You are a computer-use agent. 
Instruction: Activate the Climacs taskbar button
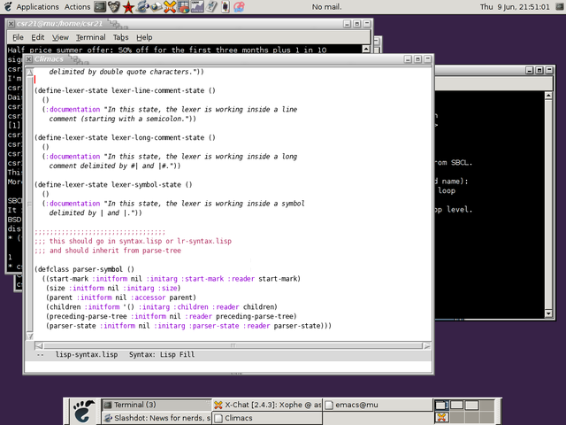267,418
